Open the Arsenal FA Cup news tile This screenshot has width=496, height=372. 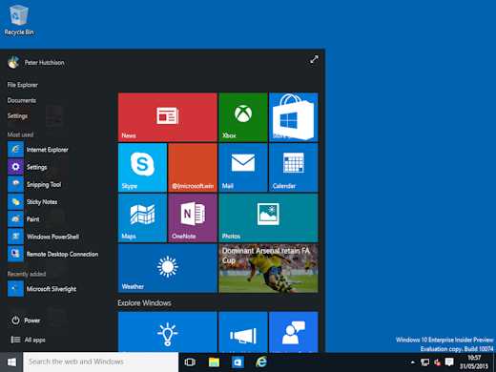coord(268,268)
